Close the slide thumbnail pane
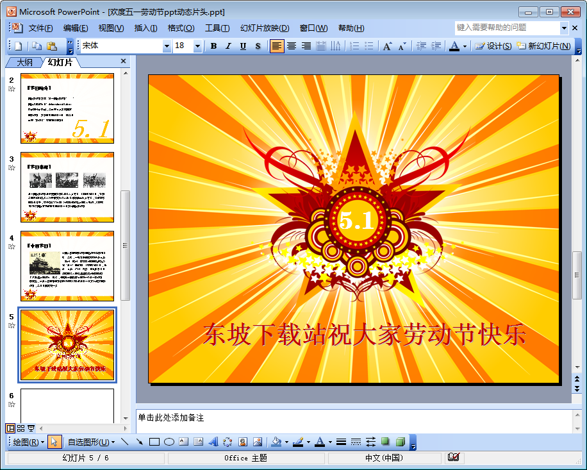 [123, 61]
